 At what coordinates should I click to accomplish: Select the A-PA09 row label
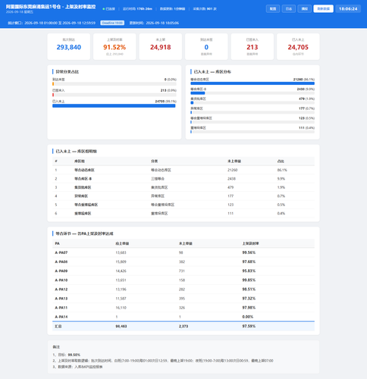(x=61, y=271)
